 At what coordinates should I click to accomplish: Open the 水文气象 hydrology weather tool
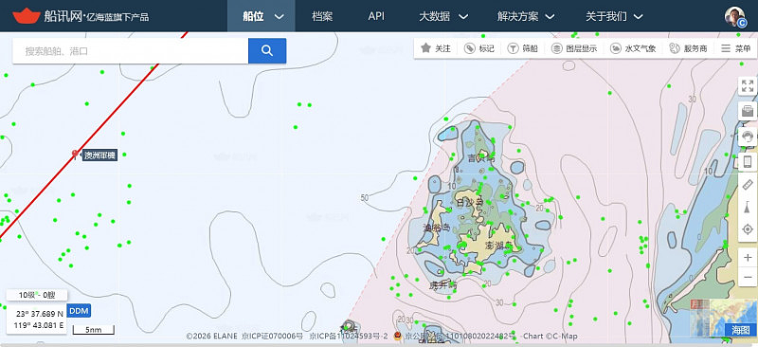(633, 48)
